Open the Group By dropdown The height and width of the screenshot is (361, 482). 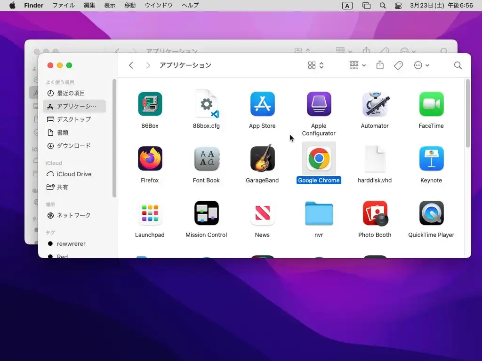(x=358, y=65)
